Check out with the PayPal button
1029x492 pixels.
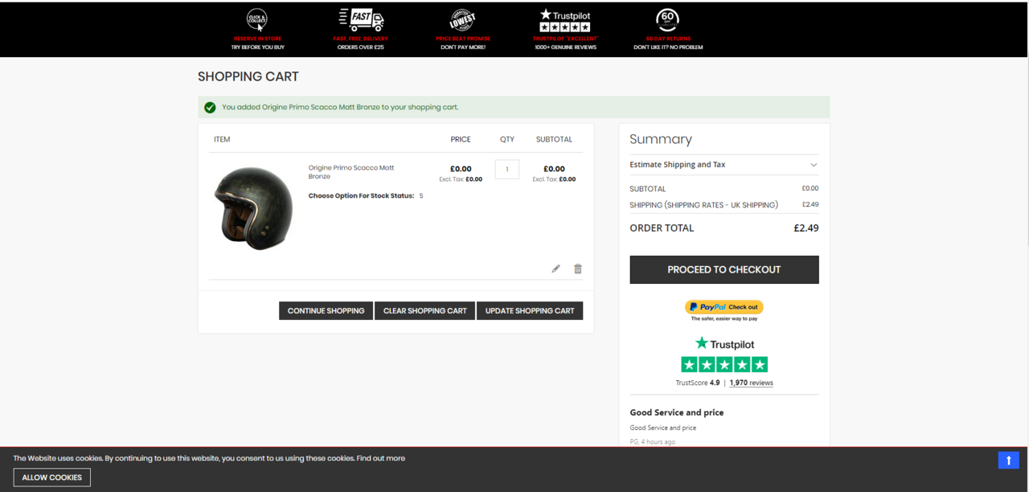click(x=724, y=307)
